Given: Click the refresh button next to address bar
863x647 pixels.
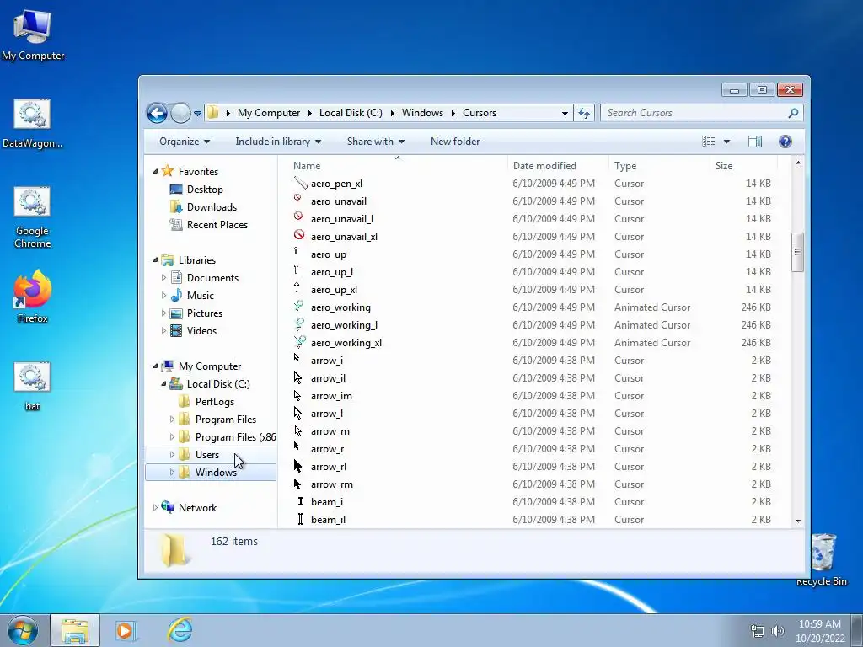Looking at the screenshot, I should 584,114.
